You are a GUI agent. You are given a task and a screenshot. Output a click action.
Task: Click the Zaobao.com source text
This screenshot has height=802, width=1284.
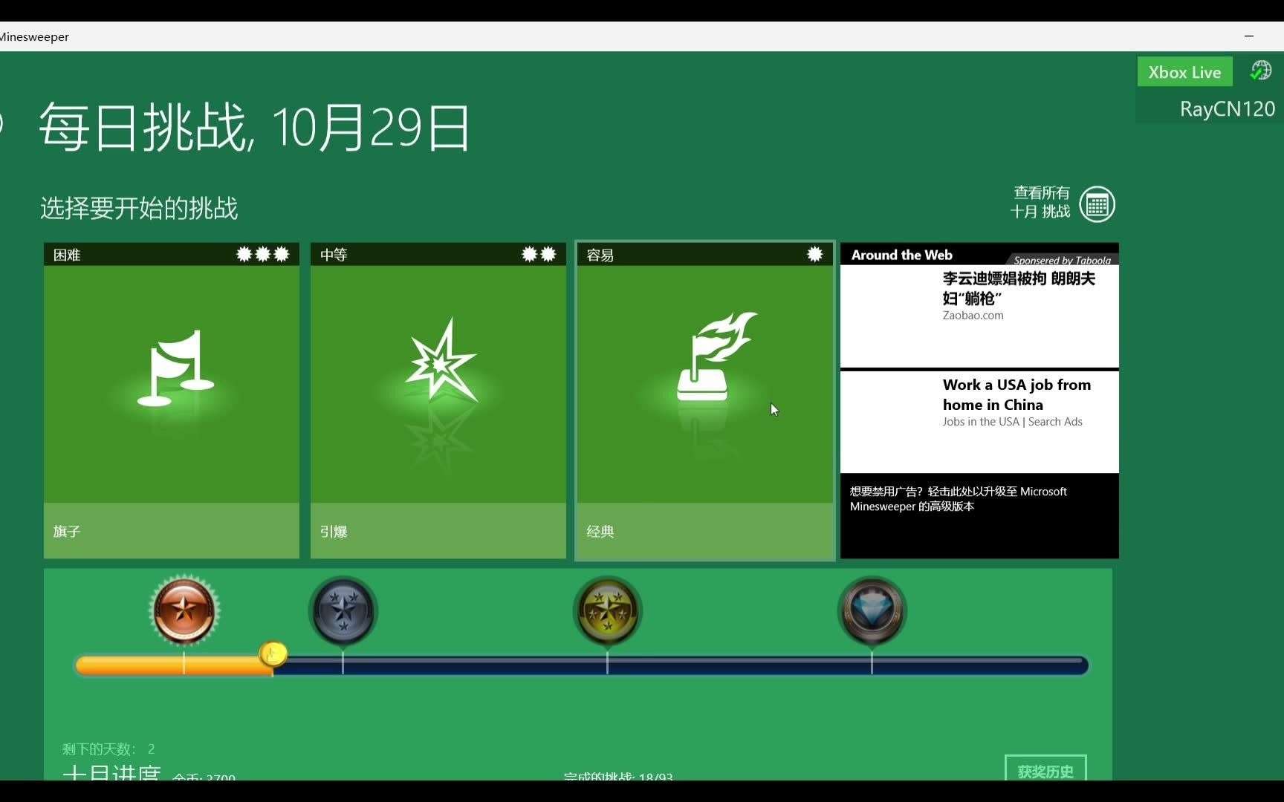[x=973, y=316]
